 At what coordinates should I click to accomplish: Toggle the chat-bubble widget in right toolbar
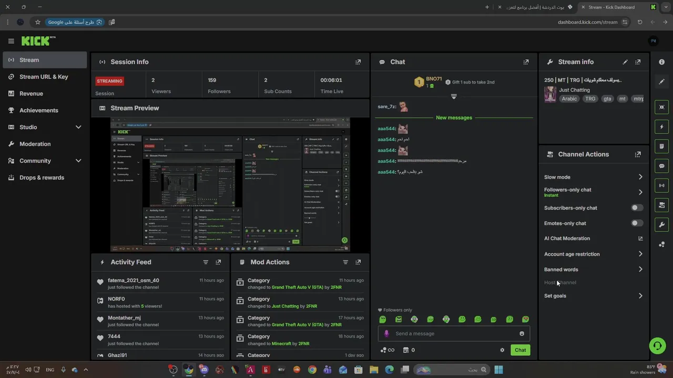tap(661, 166)
